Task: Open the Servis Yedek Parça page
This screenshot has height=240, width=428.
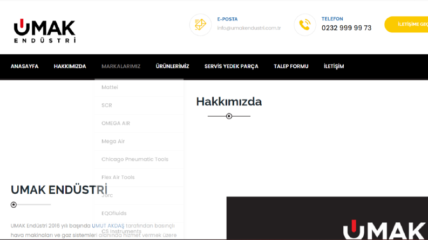Action: point(231,66)
